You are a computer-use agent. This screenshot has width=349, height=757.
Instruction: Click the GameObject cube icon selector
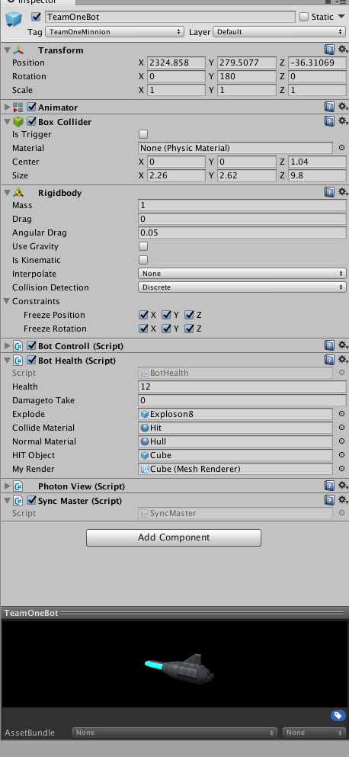click(x=14, y=21)
